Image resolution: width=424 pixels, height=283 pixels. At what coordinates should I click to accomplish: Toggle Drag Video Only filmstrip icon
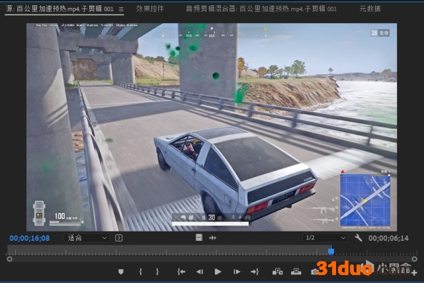pyautogui.click(x=199, y=238)
